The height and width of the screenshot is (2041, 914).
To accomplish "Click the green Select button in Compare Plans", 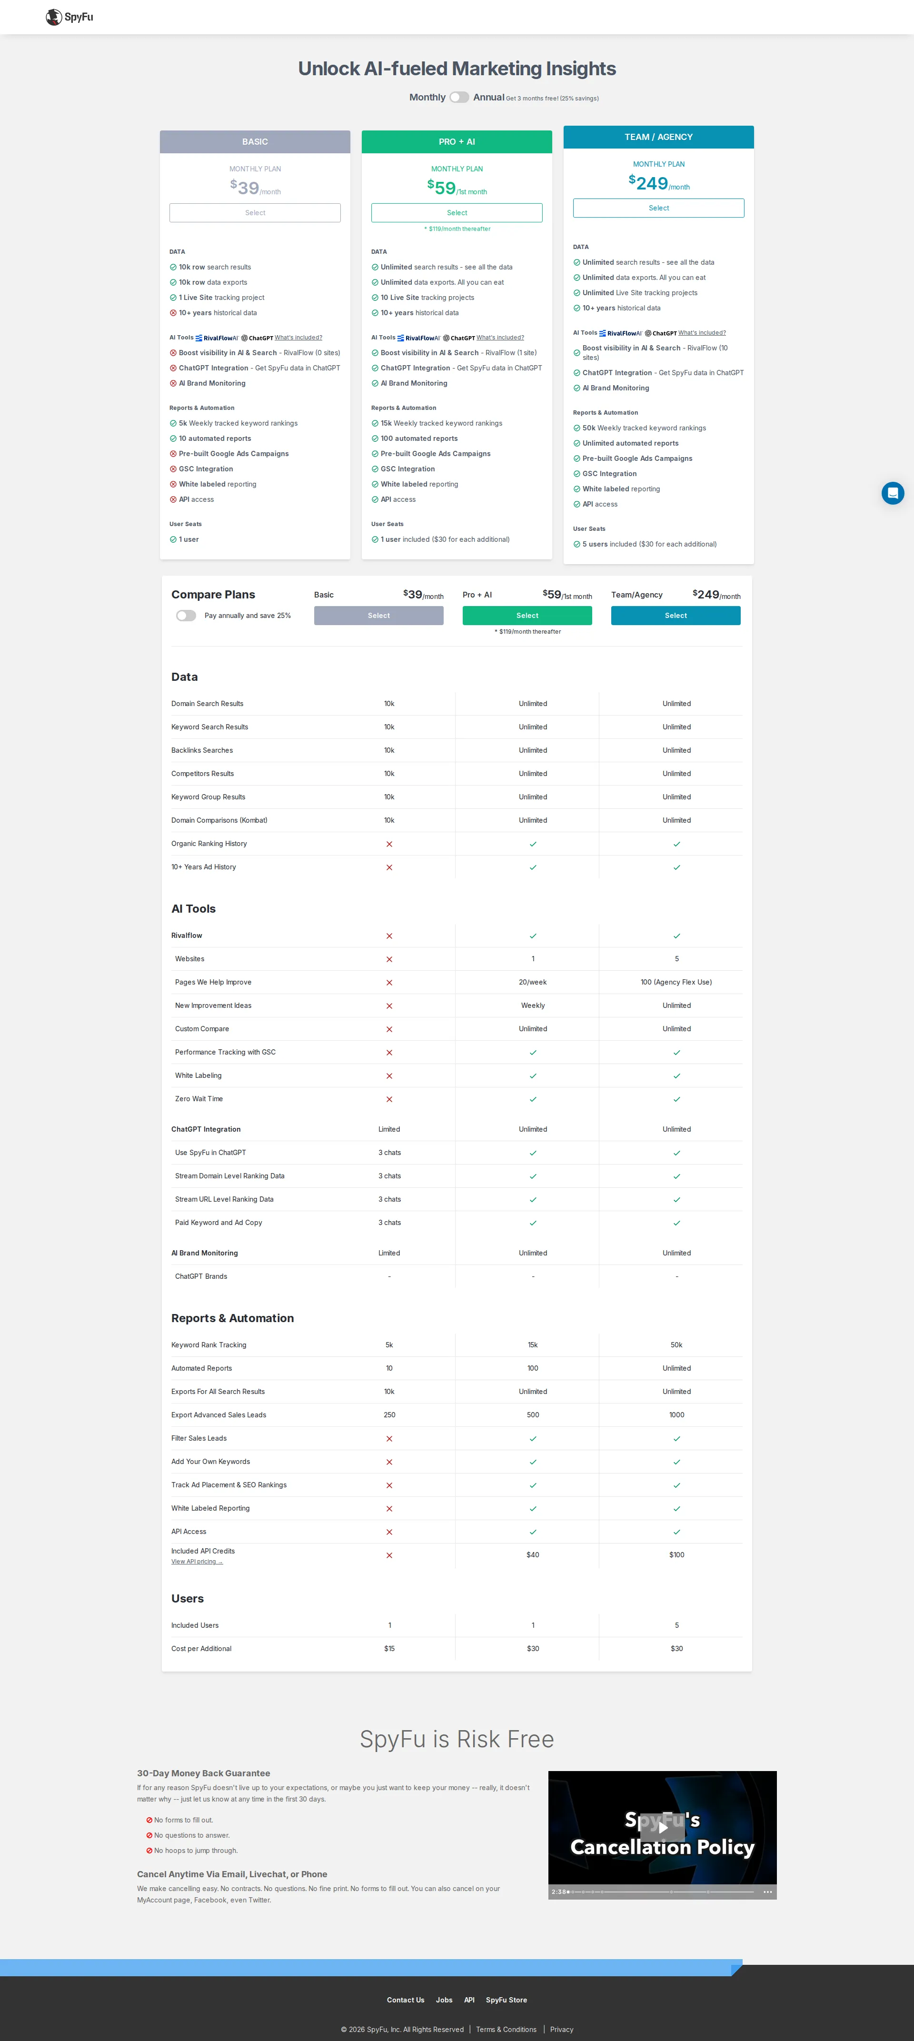I will 527,616.
